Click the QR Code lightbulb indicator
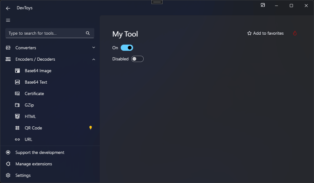This screenshot has width=314, height=183. point(91,128)
